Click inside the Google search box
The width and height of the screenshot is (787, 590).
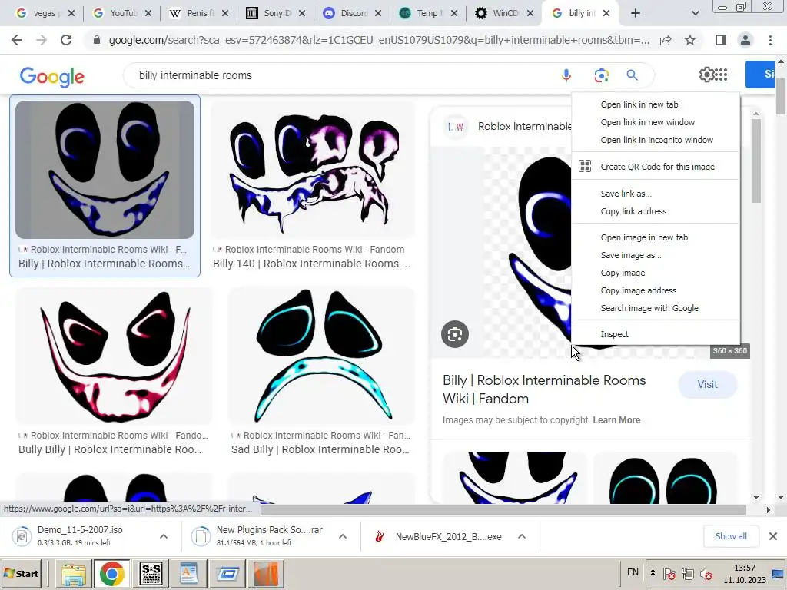341,75
